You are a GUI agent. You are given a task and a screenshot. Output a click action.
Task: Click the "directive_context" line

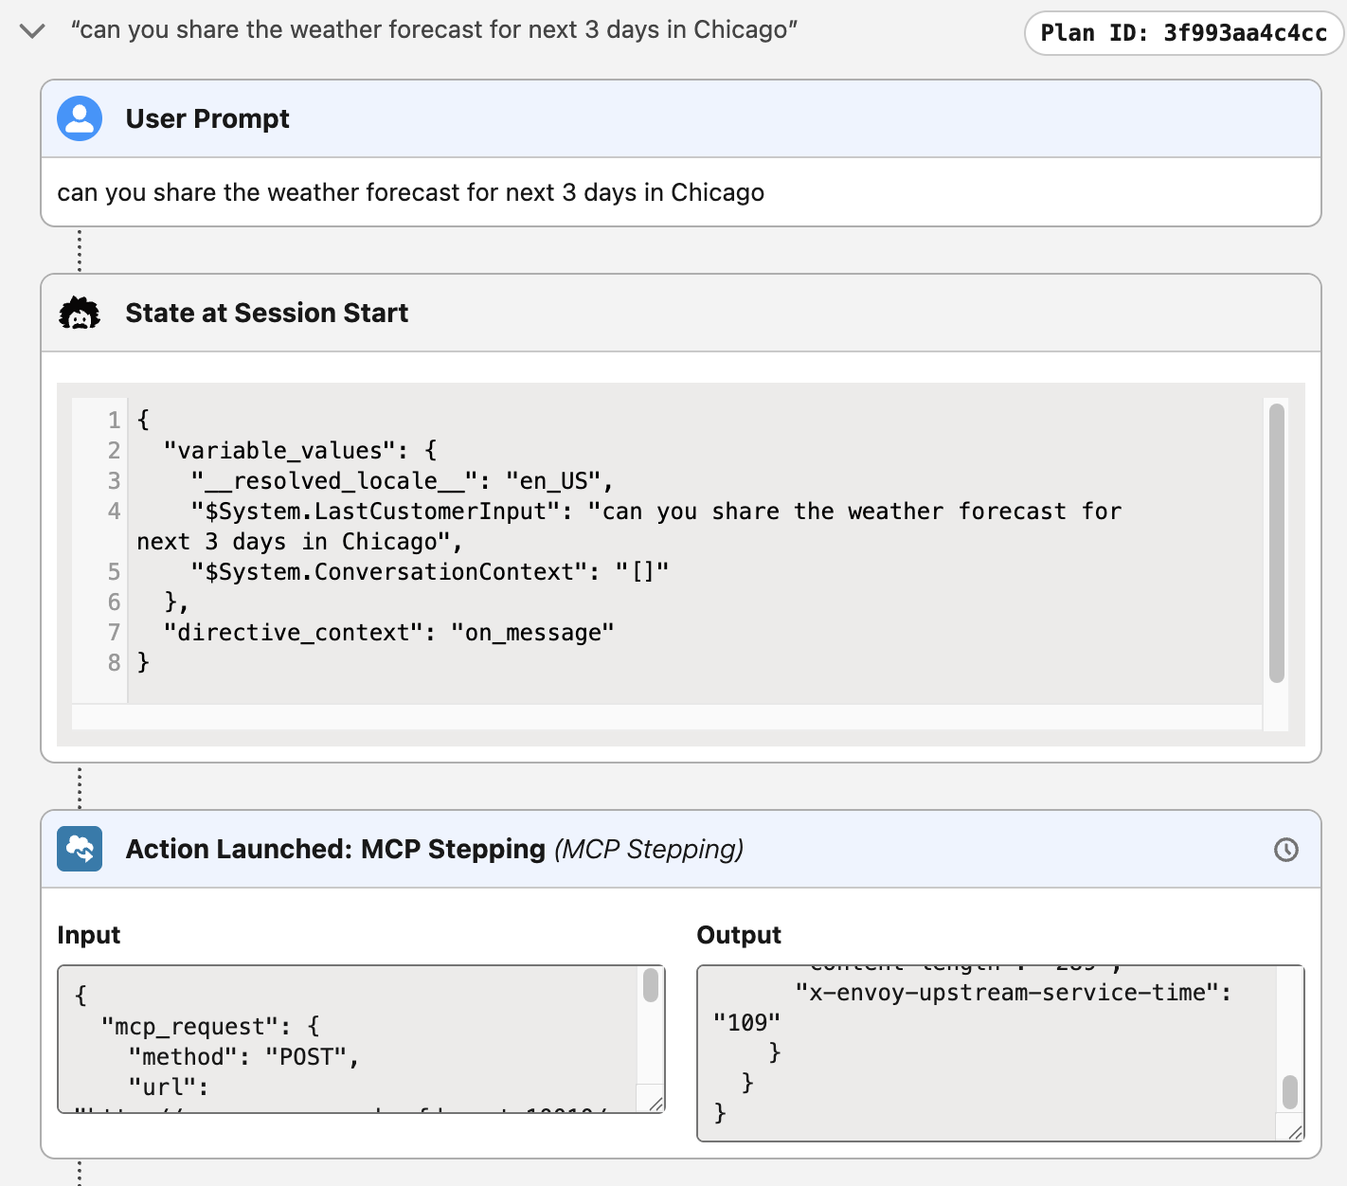388,632
